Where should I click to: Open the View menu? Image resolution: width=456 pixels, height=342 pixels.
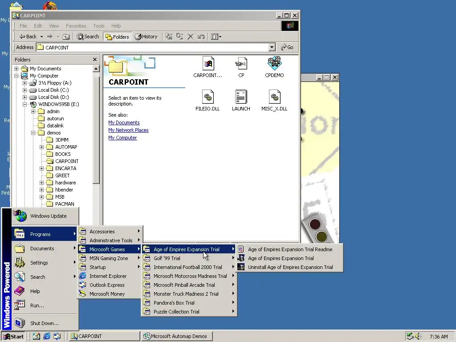[54, 26]
